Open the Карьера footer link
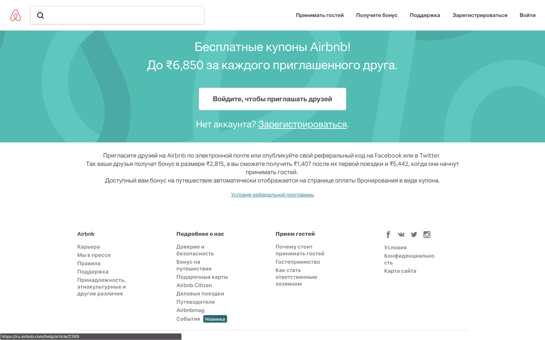 pyautogui.click(x=89, y=247)
